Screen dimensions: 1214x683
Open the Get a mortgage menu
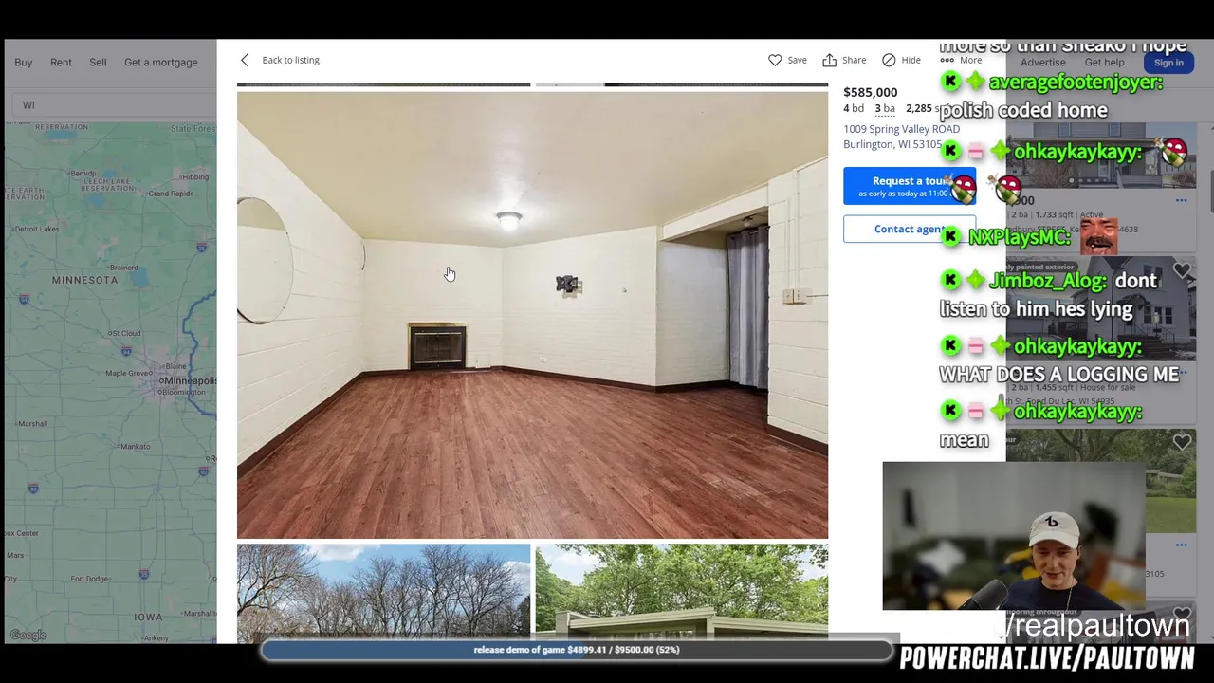(x=161, y=63)
